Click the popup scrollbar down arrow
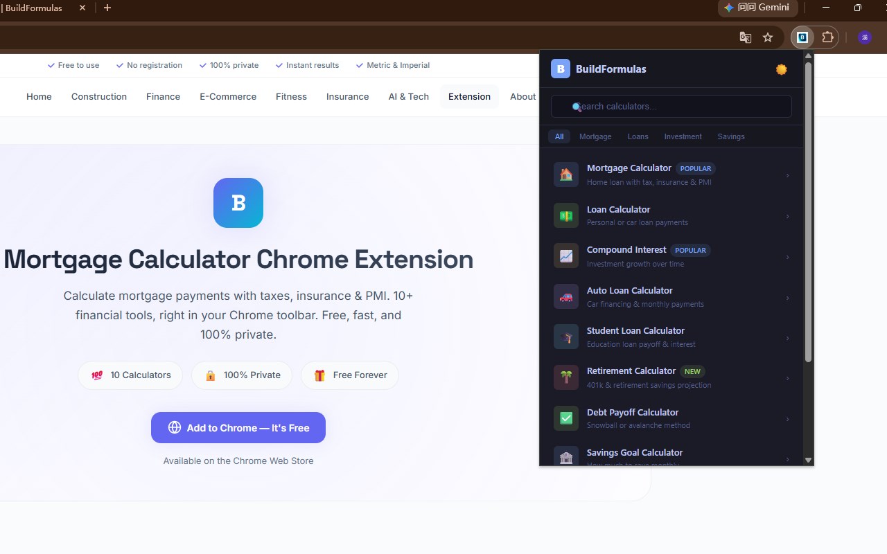Viewport: 887px width, 554px height. (x=808, y=460)
